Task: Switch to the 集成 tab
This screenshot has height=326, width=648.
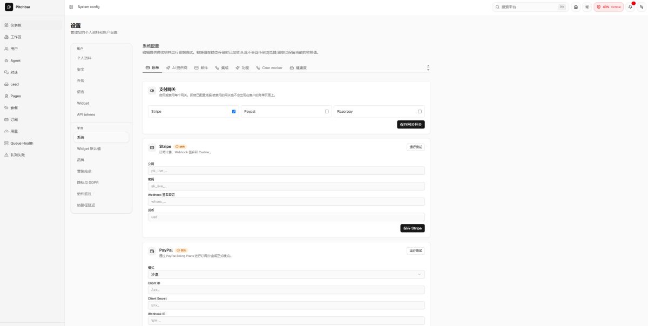Action: click(222, 68)
